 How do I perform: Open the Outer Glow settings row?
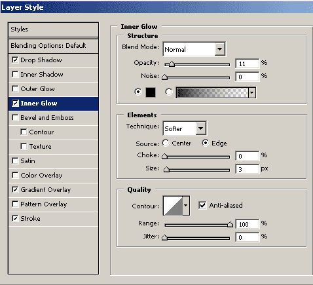tap(53, 89)
